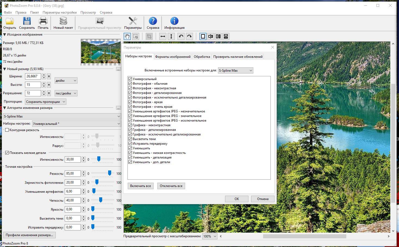Open дюйм units dropdown
The image size is (399, 247).
pyautogui.click(x=66, y=81)
